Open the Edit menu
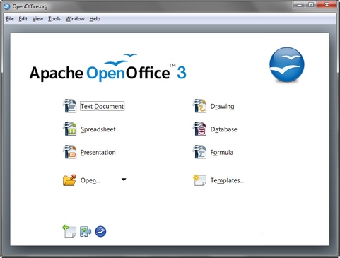 point(23,19)
